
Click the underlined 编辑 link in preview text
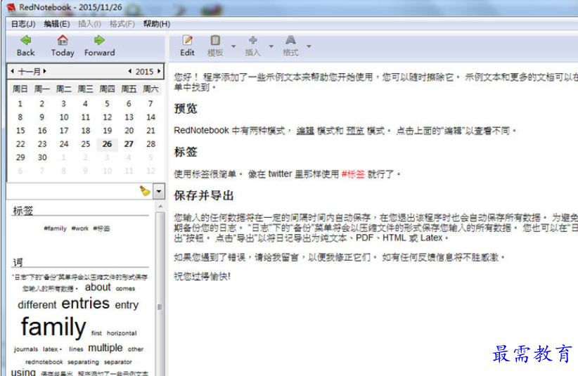click(x=305, y=130)
